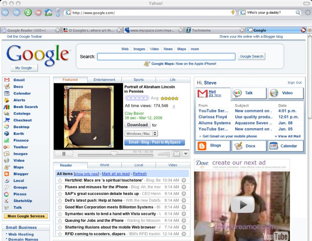Star the Shattering illusions item
The width and height of the screenshot is (312, 241).
[60, 227]
